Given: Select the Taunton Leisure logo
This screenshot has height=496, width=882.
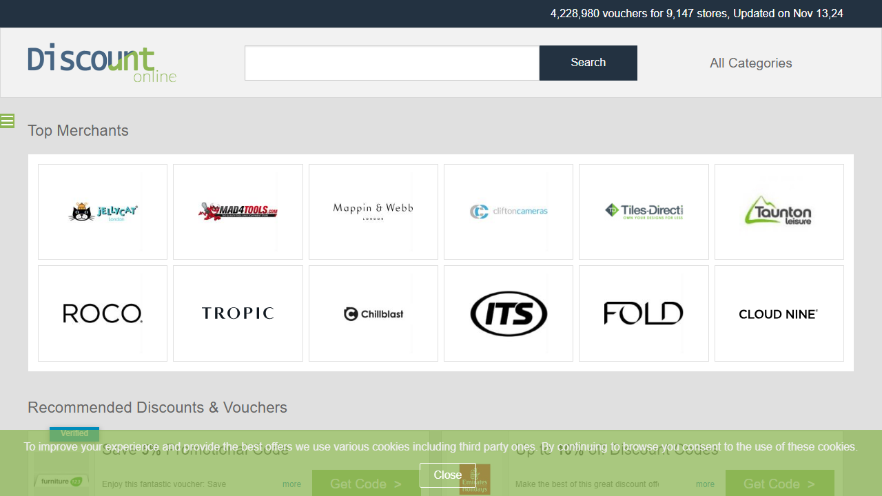Looking at the screenshot, I should pos(779,211).
